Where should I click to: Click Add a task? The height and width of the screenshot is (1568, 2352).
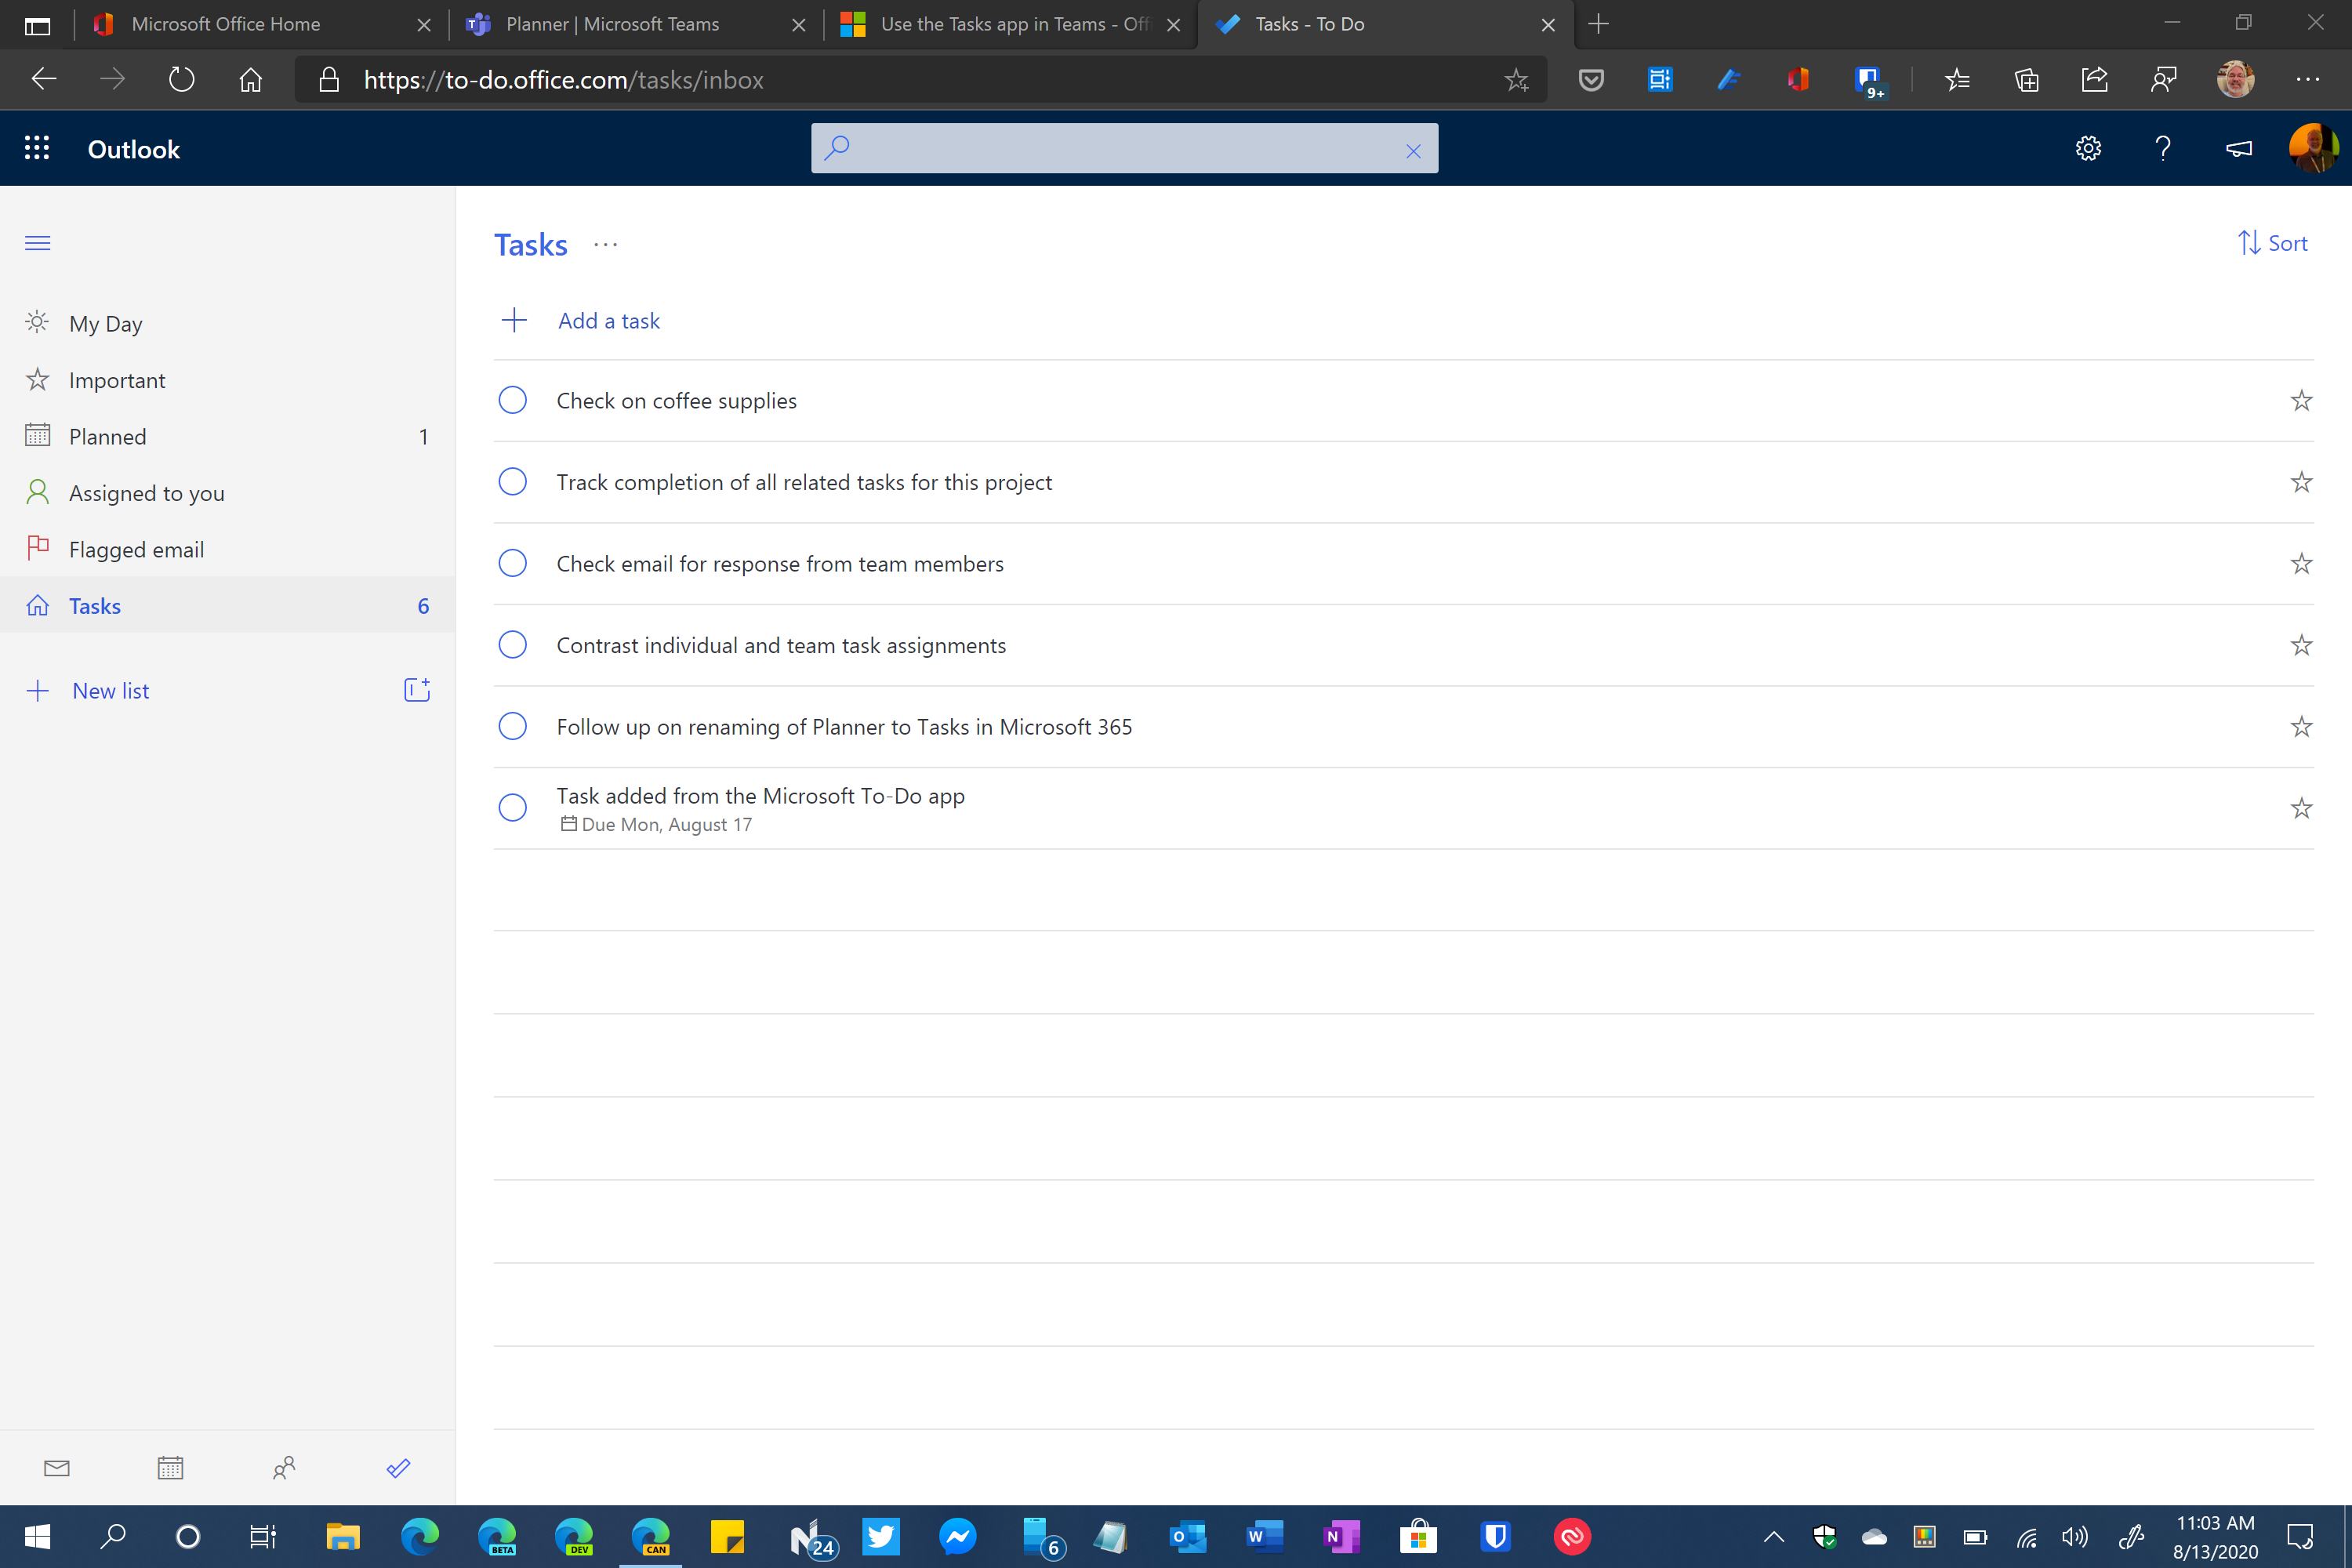coord(609,320)
